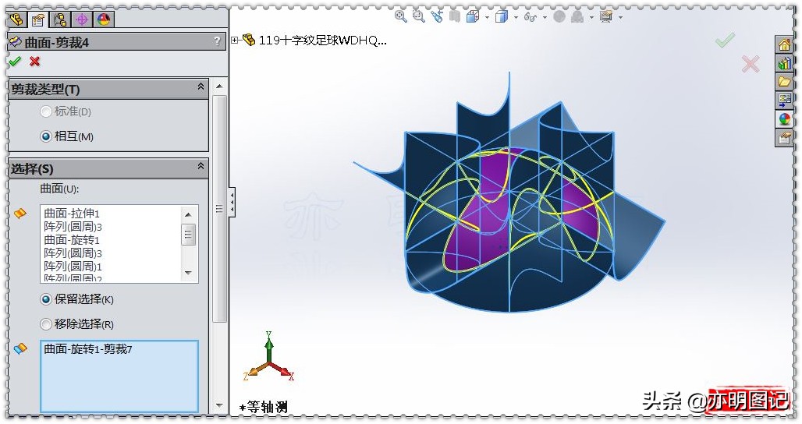Image resolution: width=802 pixels, height=424 pixels.
Task: Open the Apply Scene dropdown arrow
Action: pos(592,17)
